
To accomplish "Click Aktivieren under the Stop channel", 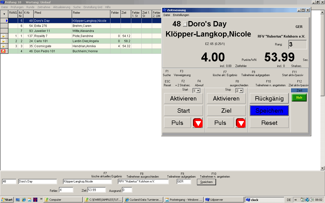I will tap(226, 98).
